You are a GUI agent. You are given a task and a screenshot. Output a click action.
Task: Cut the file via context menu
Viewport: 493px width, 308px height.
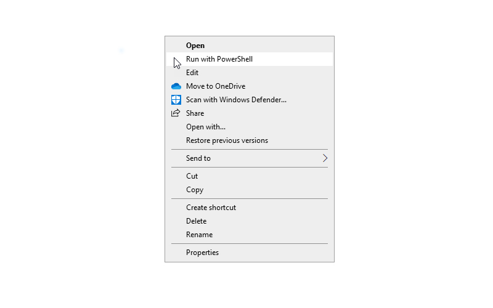point(192,176)
